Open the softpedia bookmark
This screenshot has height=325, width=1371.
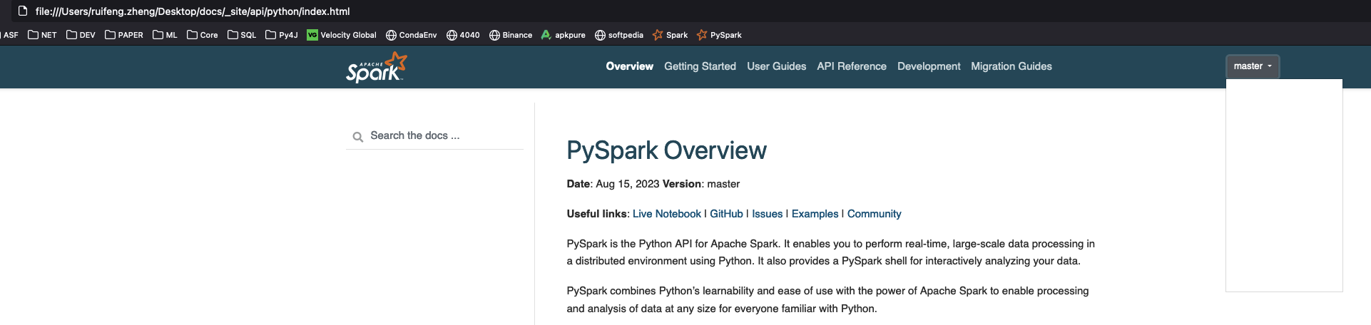(x=619, y=35)
